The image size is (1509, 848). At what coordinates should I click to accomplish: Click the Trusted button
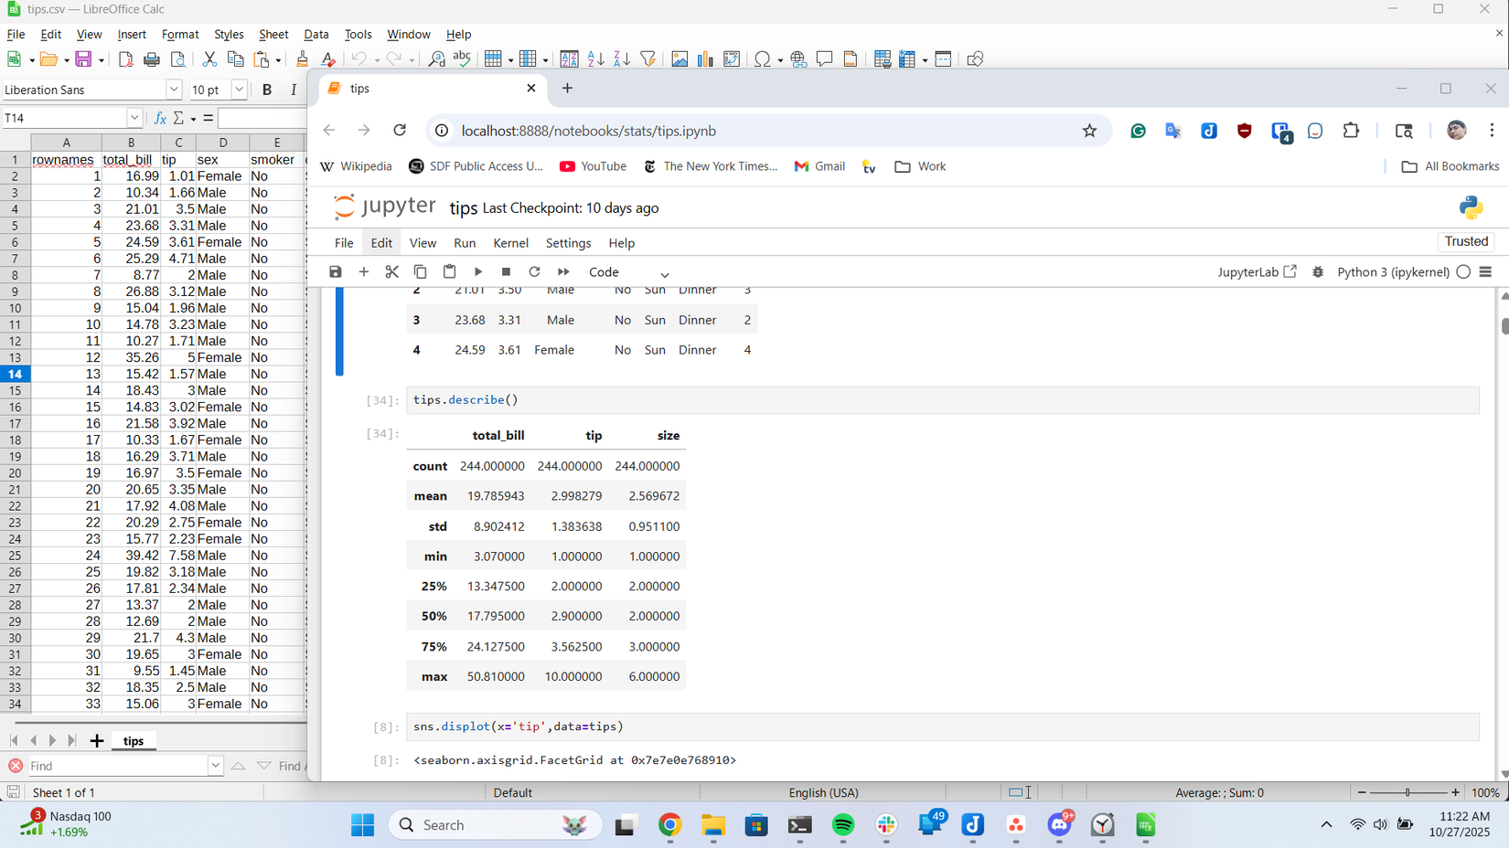[1465, 241]
